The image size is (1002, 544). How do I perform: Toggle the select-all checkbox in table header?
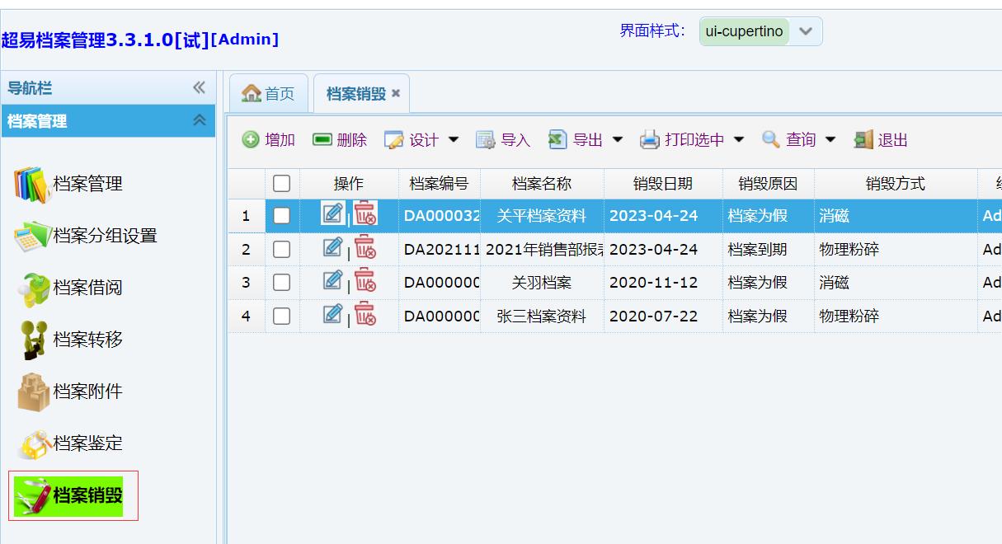tap(281, 183)
